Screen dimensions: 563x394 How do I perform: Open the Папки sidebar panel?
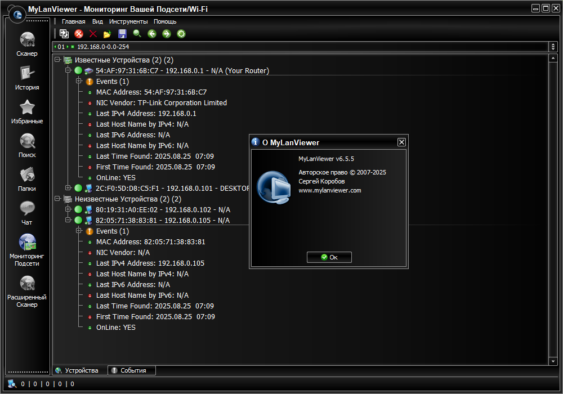pyautogui.click(x=27, y=179)
